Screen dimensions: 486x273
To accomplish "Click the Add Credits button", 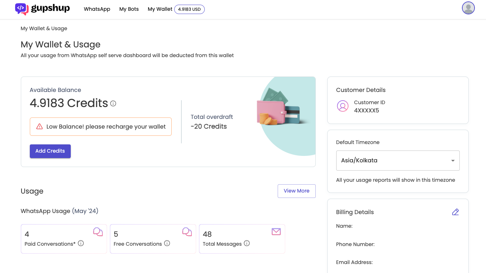I will [x=50, y=151].
